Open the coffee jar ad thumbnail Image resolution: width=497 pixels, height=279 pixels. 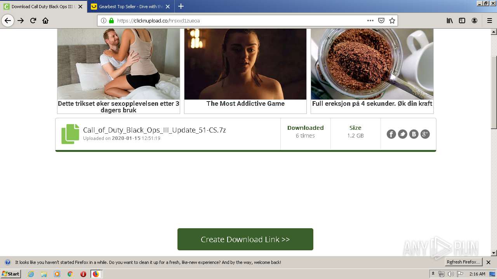tap(372, 64)
